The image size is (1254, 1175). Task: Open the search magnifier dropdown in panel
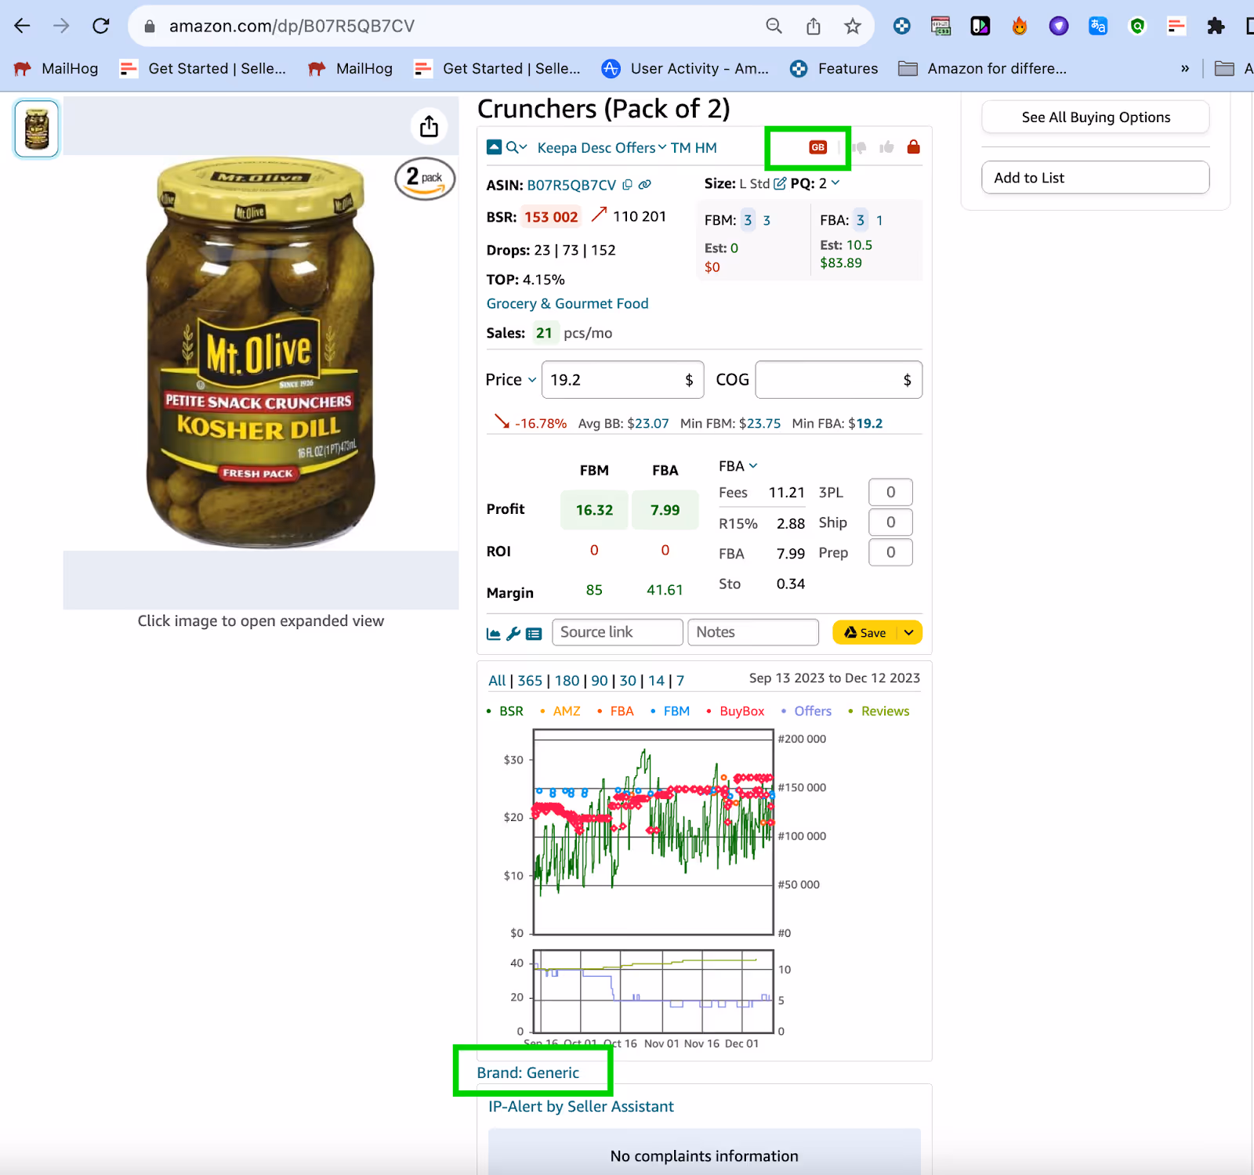tap(516, 147)
